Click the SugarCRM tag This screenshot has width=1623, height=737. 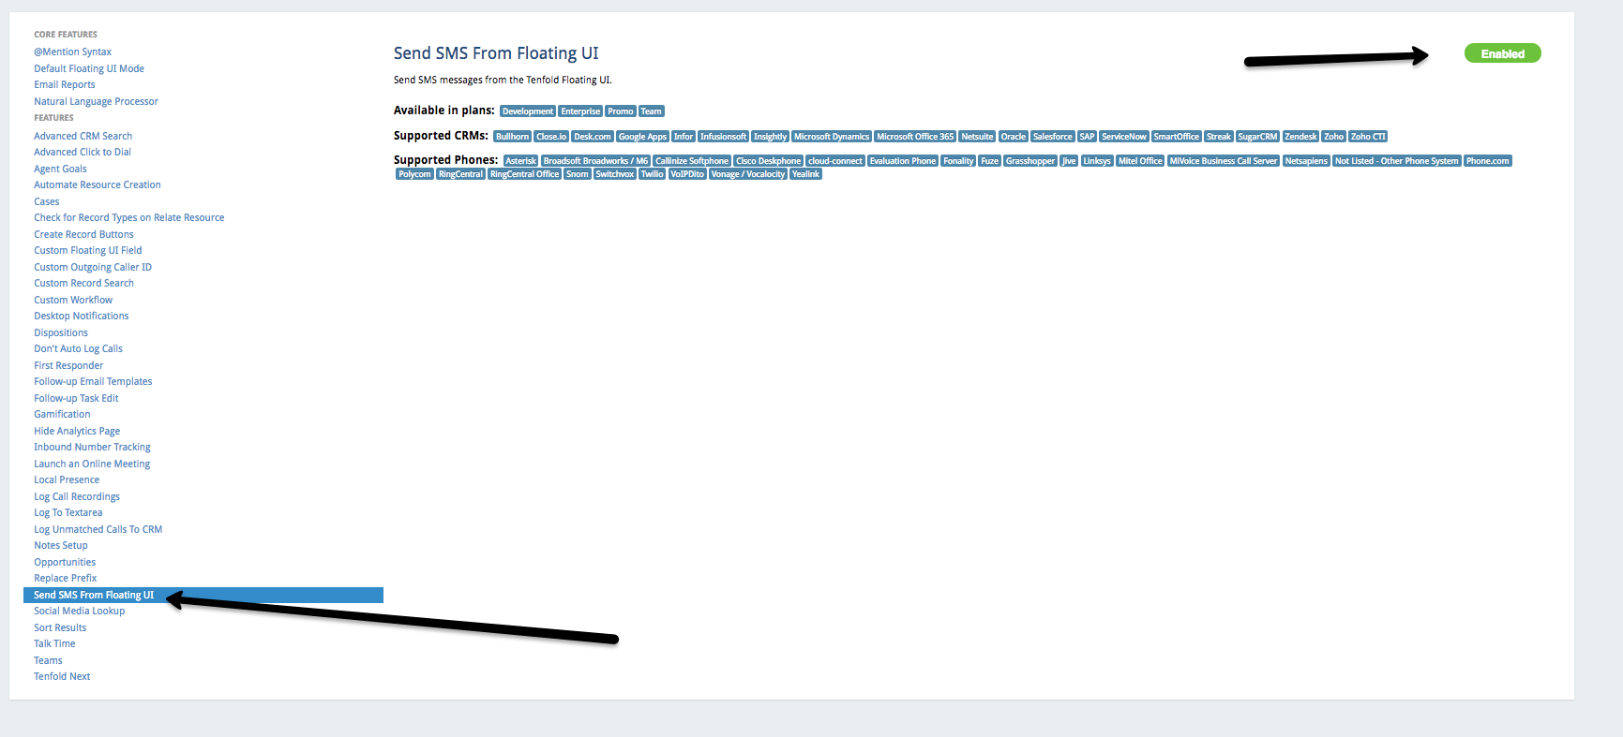click(1257, 137)
